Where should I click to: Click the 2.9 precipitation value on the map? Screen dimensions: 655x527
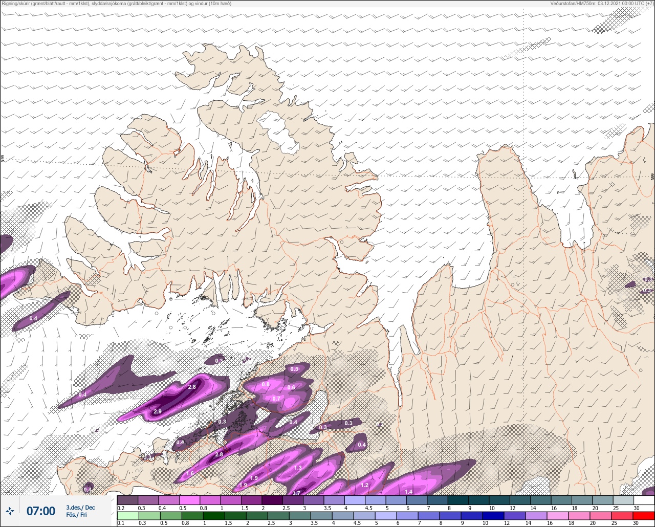(158, 411)
